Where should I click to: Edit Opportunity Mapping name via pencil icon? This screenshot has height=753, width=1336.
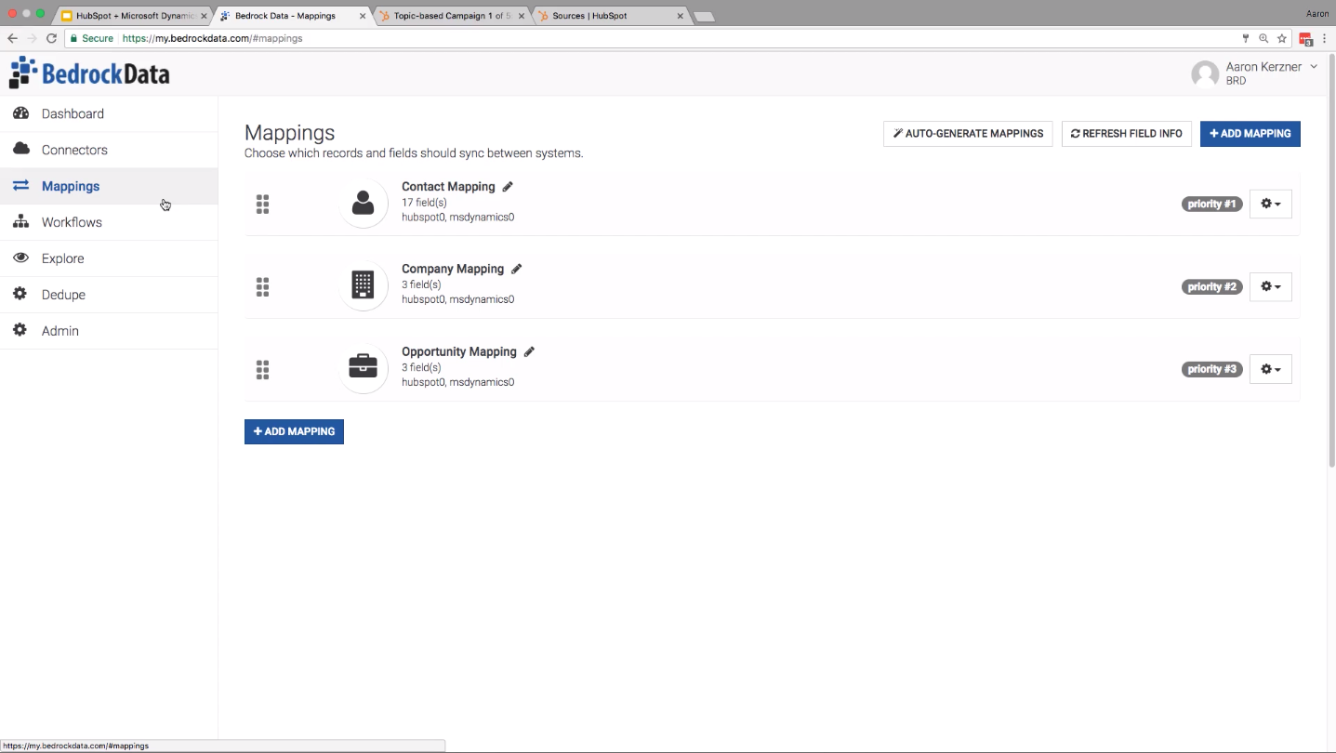[529, 351]
